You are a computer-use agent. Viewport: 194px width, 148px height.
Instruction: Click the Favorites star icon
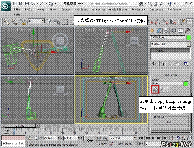point(161,4)
